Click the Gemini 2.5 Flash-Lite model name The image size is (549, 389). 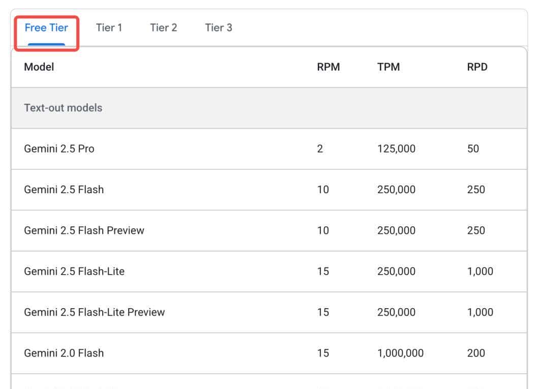[74, 272]
